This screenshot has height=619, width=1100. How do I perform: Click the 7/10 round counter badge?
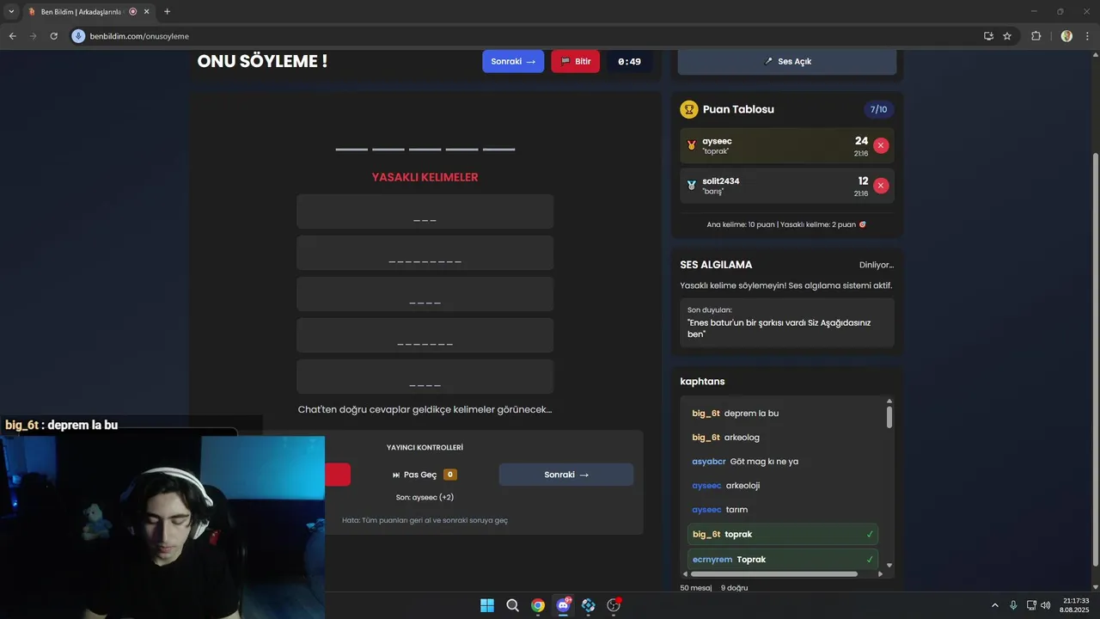click(878, 110)
